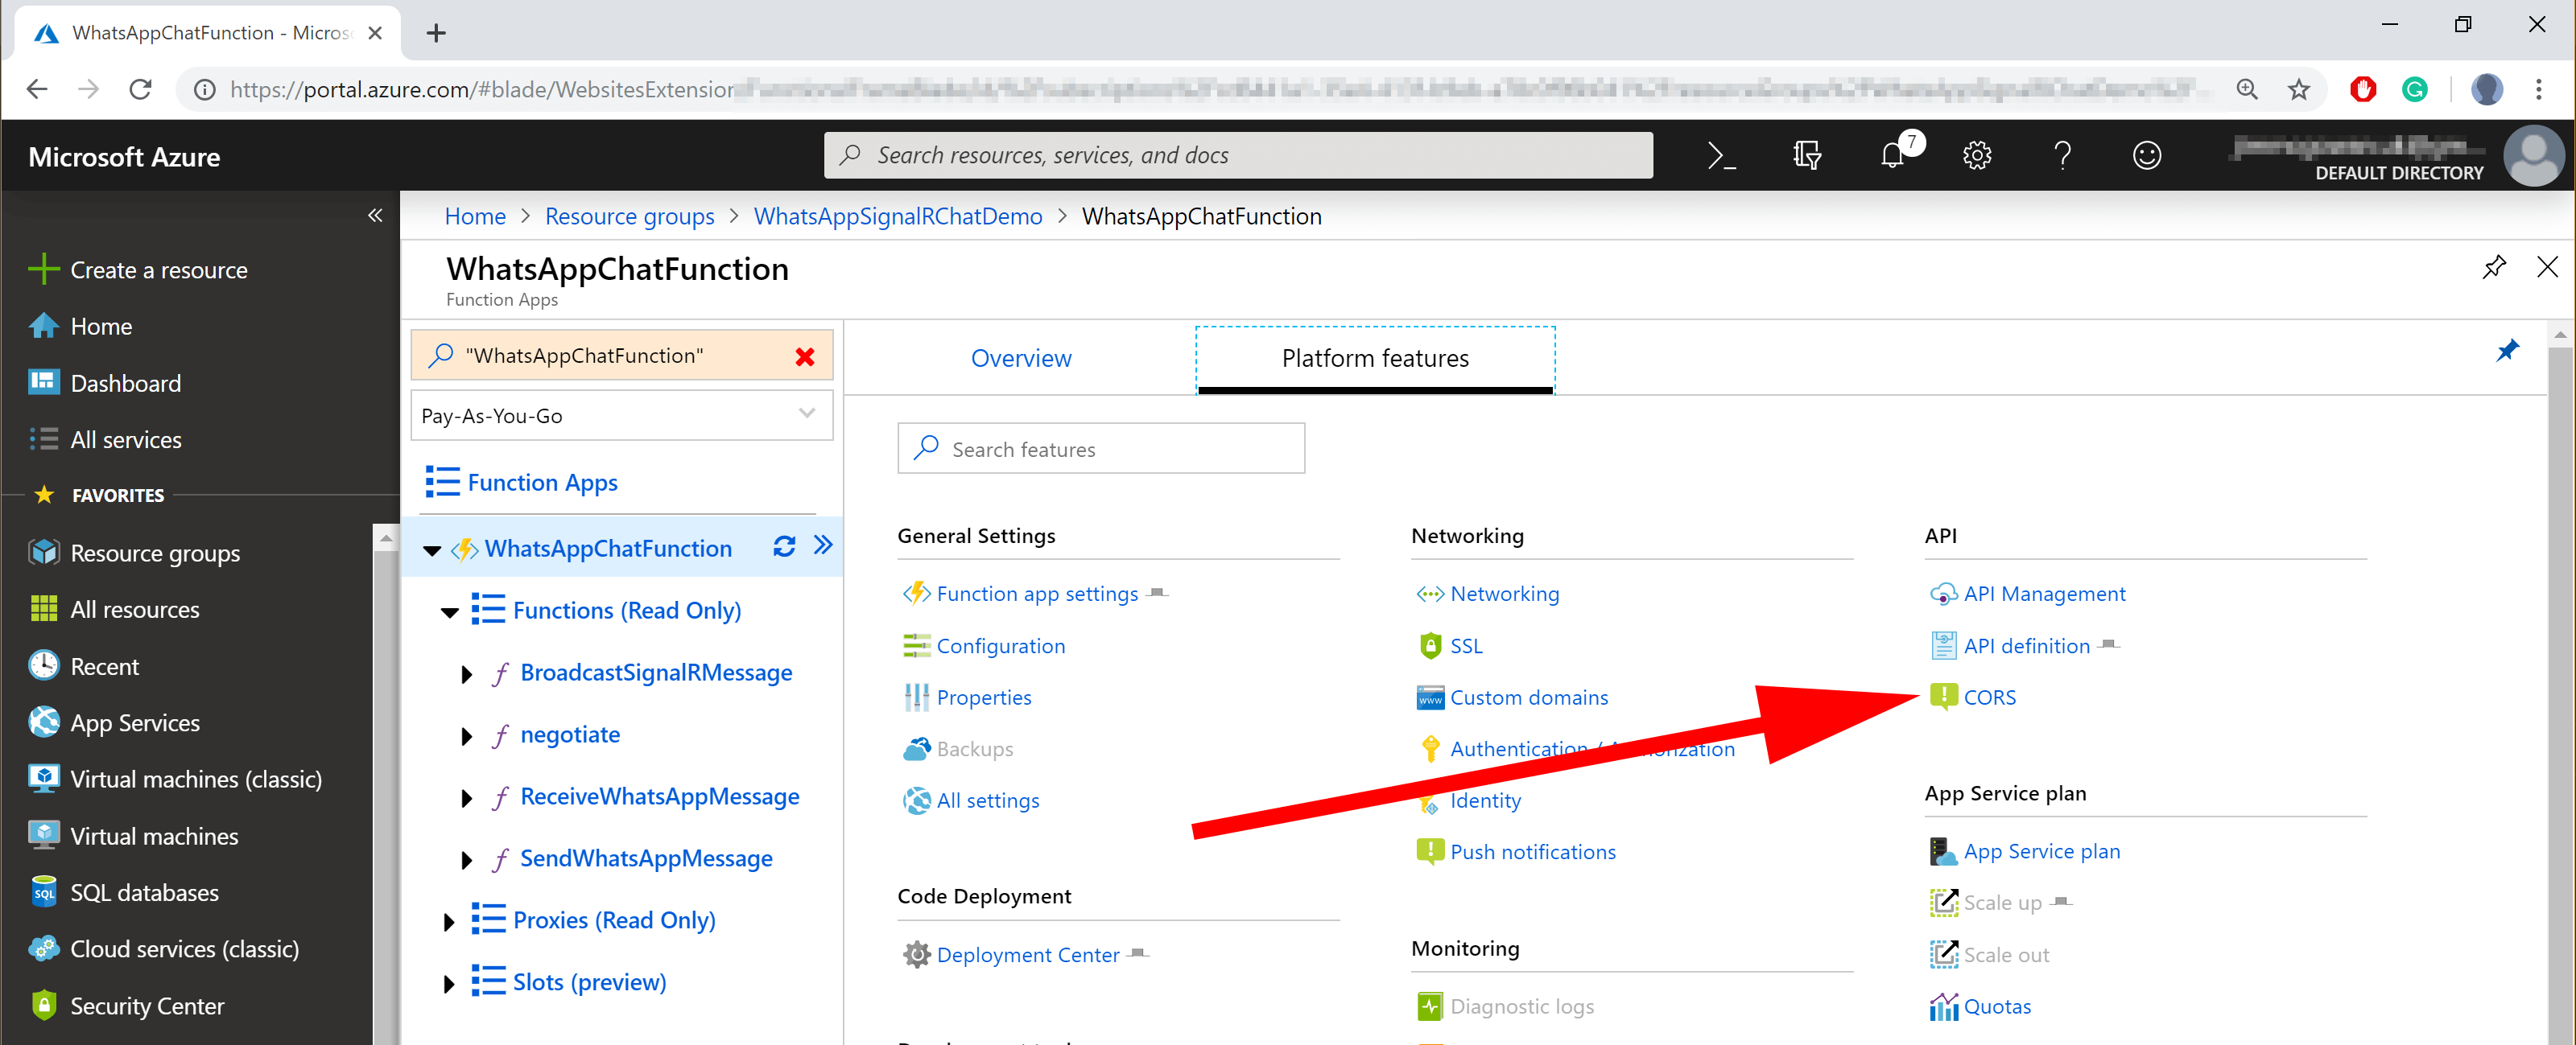Open the Pay-As-You-Go subscription dropdown
2576x1045 pixels.
622,416
